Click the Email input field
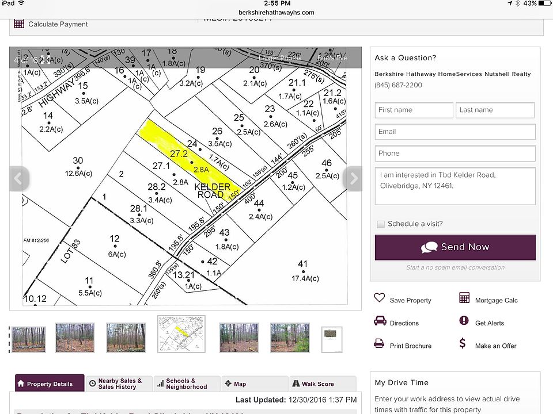Screen dimensions: 553x414 (454, 132)
